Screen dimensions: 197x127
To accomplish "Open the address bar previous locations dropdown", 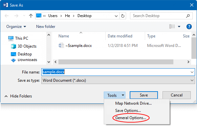I will (116, 16).
